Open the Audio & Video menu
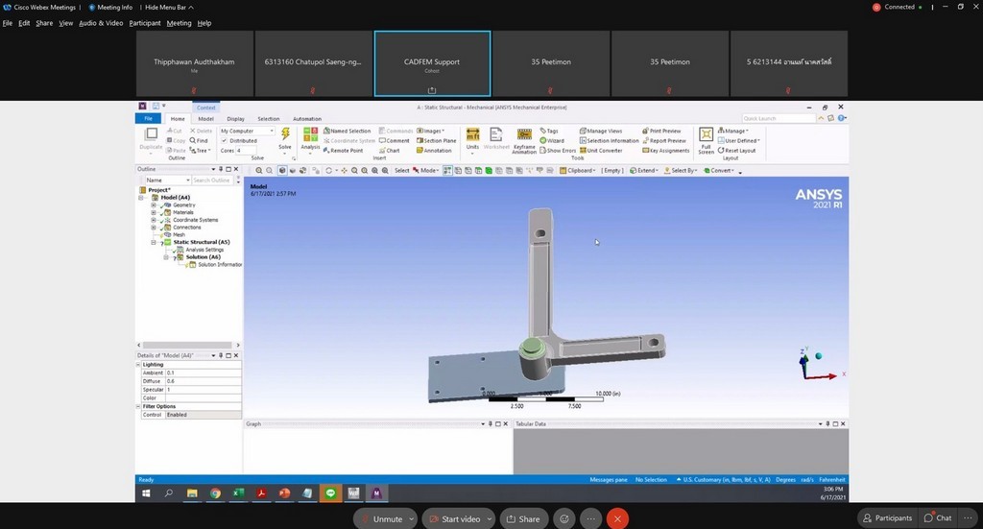 point(101,23)
